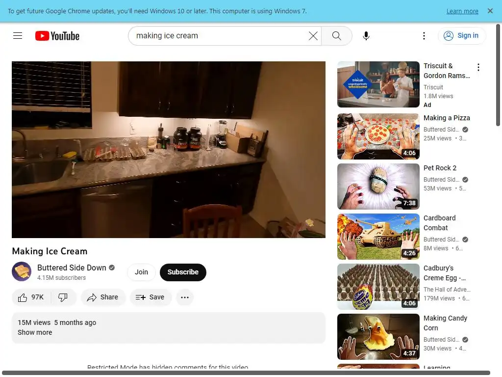Dislike this video
Screen dimensions: 502x377
point(63,297)
